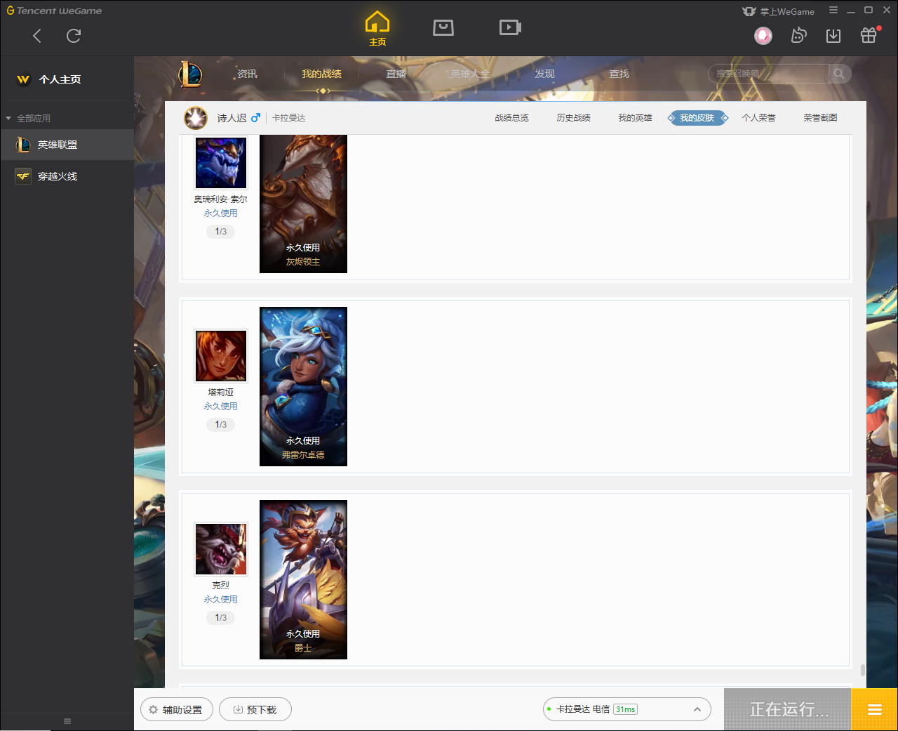This screenshot has height=731, width=898.
Task: Open the title bar hamburger menu
Action: pos(833,11)
